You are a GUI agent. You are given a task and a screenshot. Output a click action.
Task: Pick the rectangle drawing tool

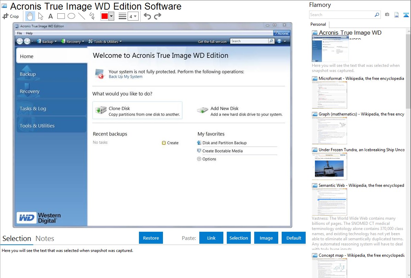click(61, 16)
